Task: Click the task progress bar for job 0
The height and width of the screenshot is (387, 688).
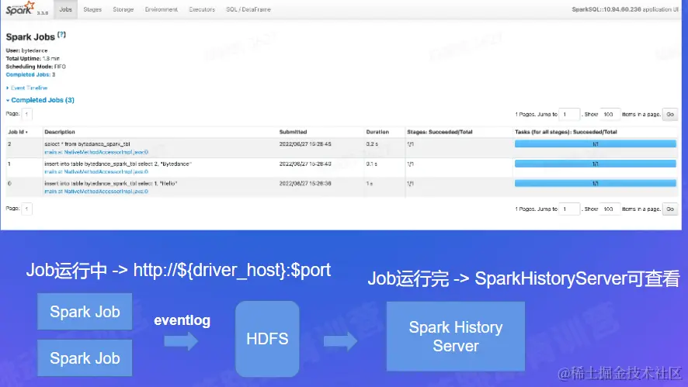Action: 595,184
